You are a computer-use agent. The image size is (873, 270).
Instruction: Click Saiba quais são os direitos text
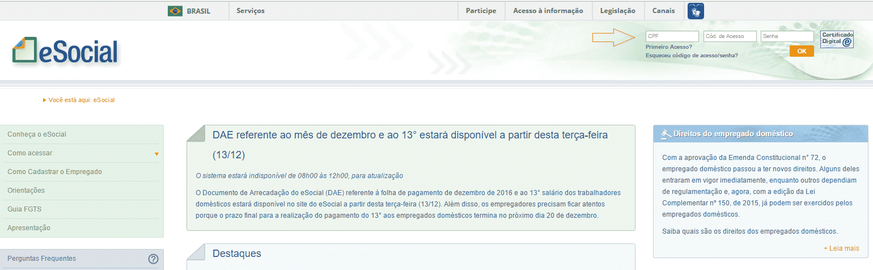point(750,231)
